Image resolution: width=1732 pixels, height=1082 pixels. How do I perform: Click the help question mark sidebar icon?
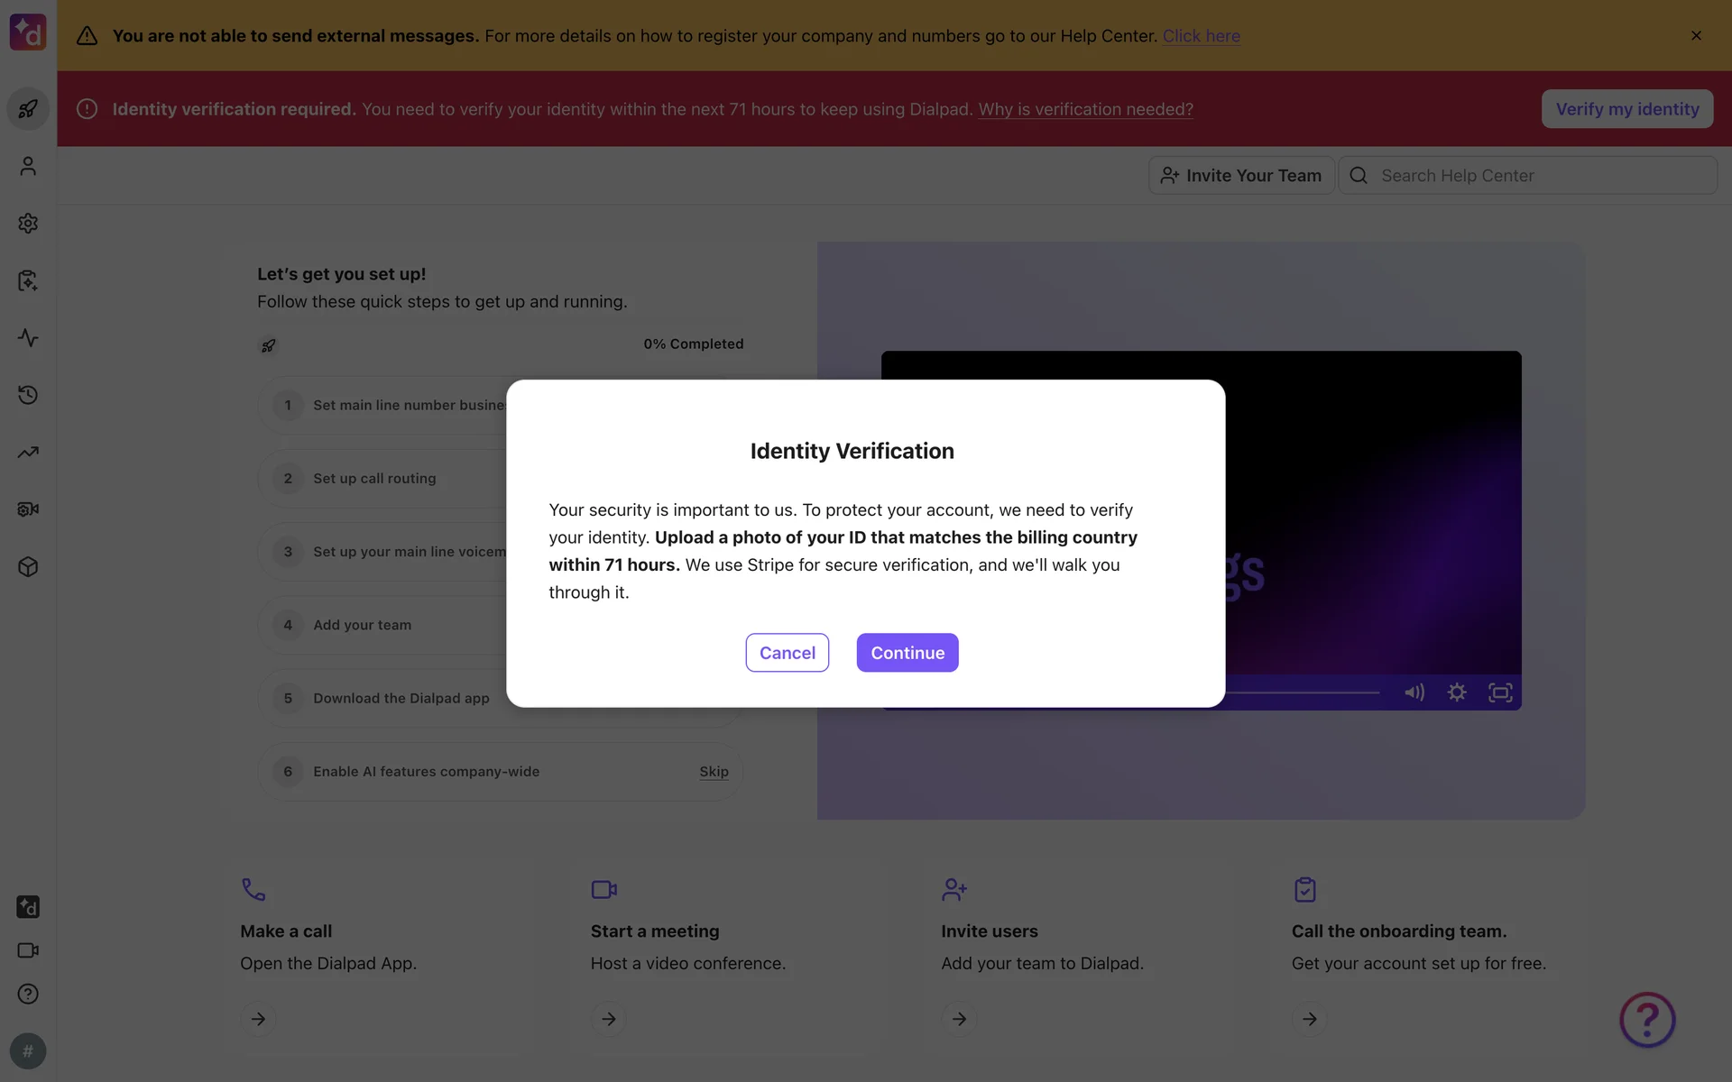(28, 994)
